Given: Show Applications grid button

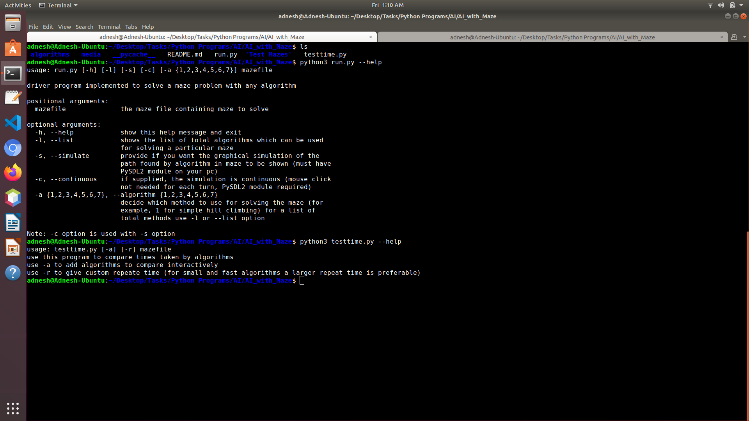Looking at the screenshot, I should (13, 408).
